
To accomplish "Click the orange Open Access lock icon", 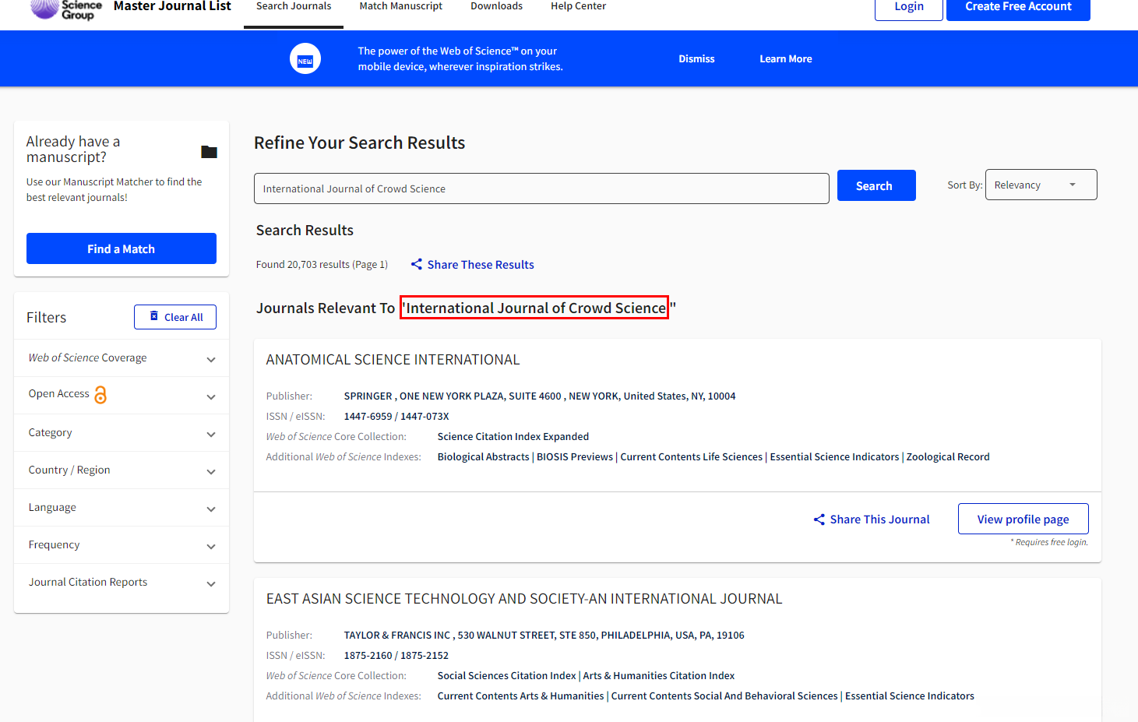I will [100, 396].
